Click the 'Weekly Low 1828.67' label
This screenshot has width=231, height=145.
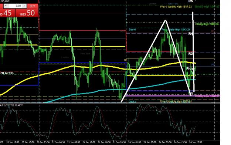click(x=207, y=96)
